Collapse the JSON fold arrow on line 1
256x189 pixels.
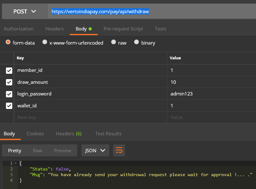15,164
